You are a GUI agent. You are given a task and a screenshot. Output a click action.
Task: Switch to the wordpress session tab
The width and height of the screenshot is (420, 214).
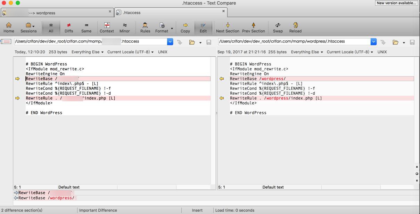click(58, 13)
